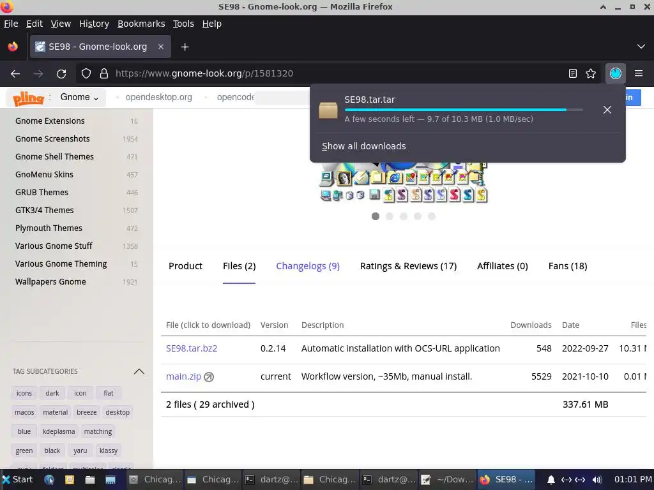Go back with the browser back arrow

click(x=15, y=74)
